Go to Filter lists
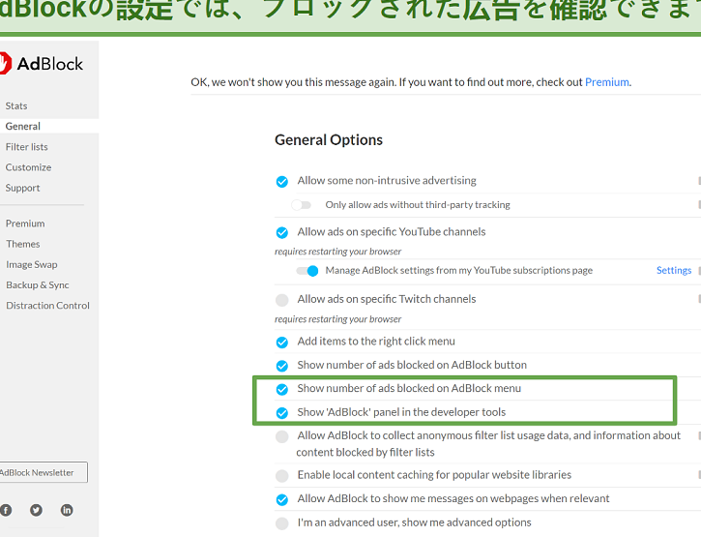The width and height of the screenshot is (701, 537). tap(27, 147)
